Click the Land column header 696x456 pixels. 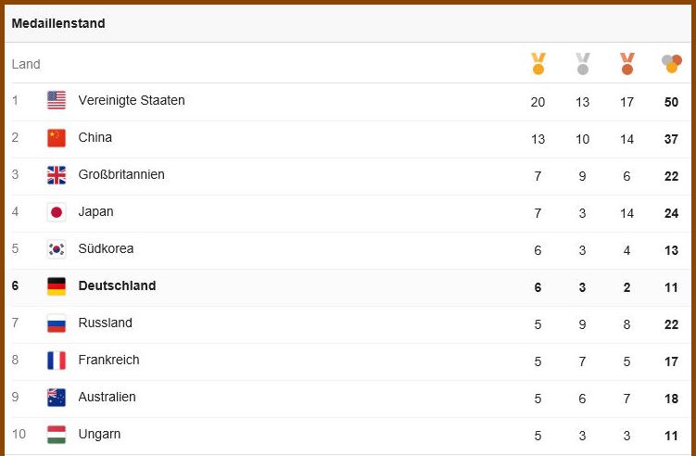pyautogui.click(x=26, y=64)
